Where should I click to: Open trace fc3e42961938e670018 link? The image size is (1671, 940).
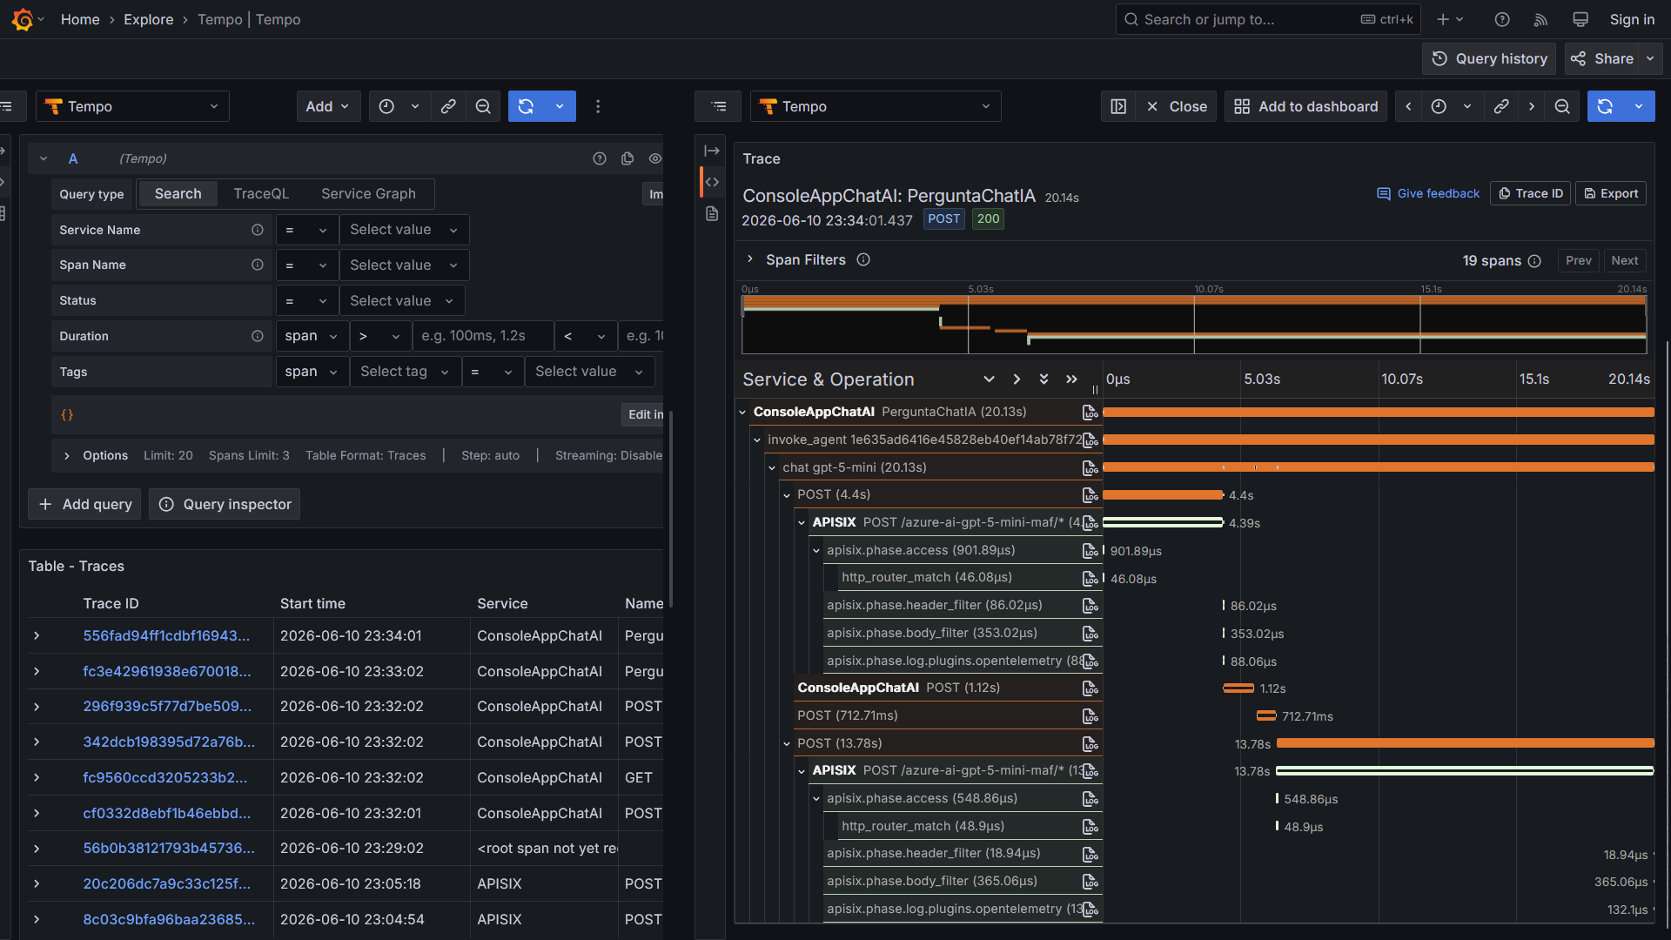(167, 671)
